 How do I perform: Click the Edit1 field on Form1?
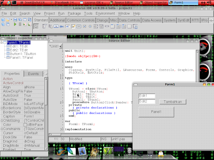pos(147,96)
